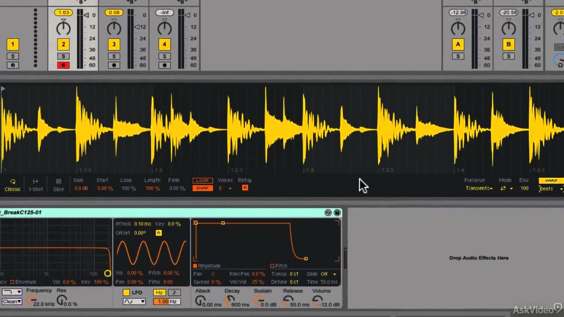Click the Fade value 0.00 %

pyautogui.click(x=177, y=188)
